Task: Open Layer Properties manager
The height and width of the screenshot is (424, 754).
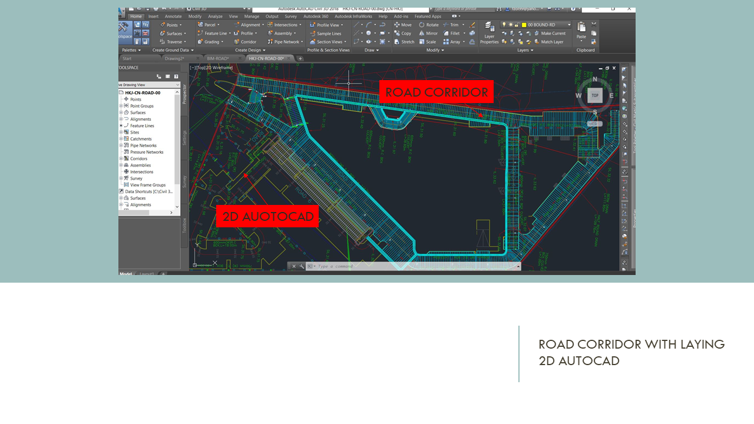Action: click(x=489, y=33)
